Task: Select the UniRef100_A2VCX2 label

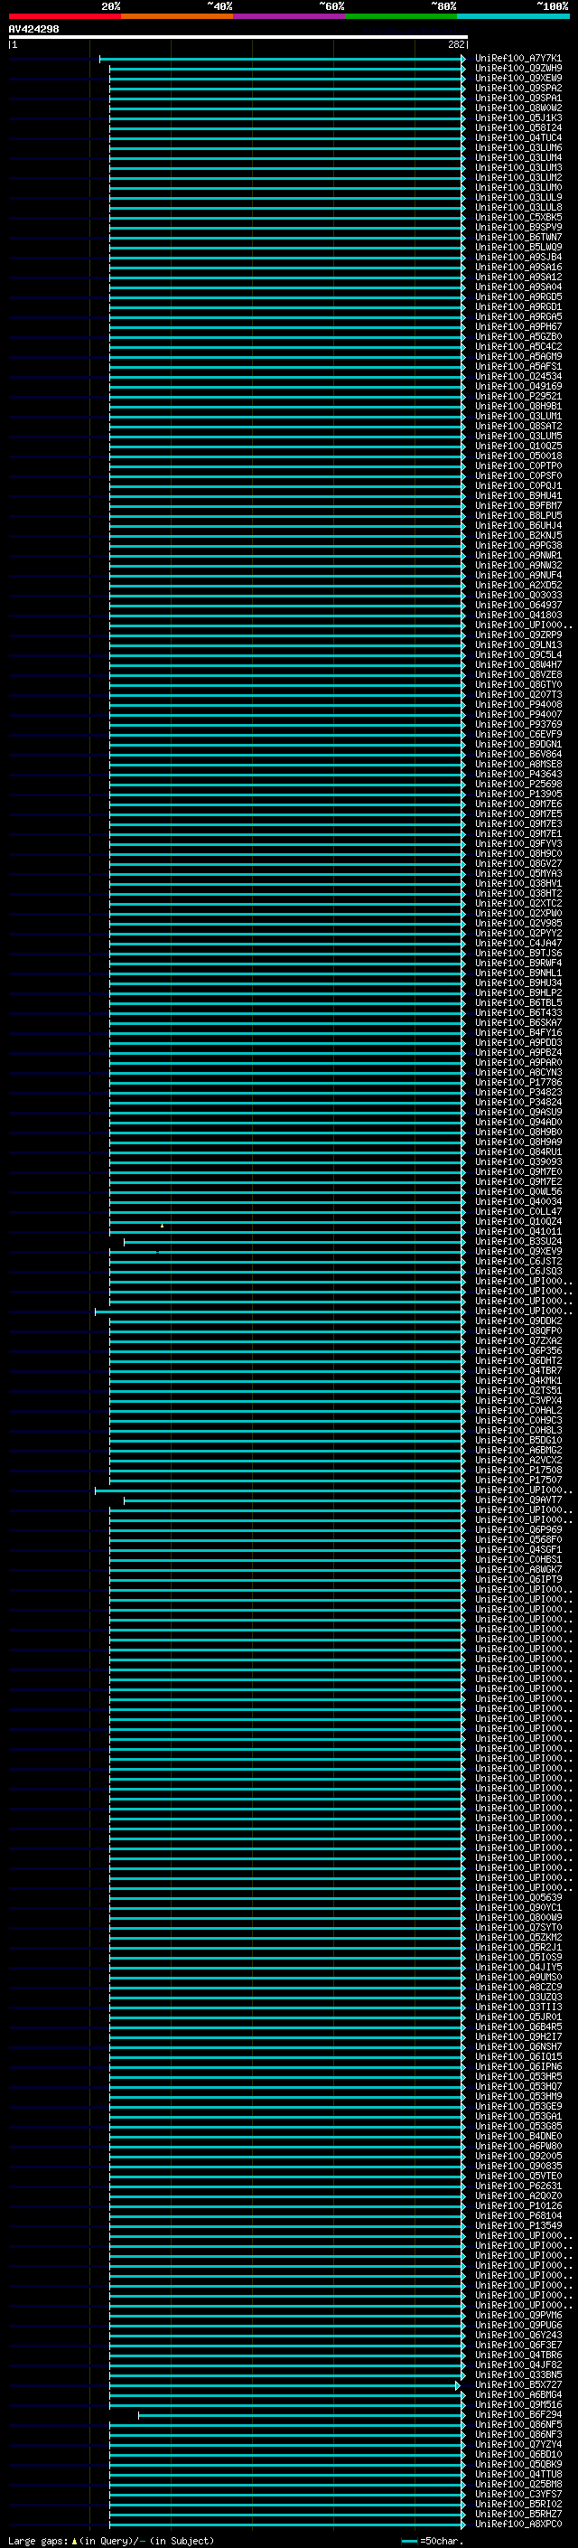Action: tap(517, 1460)
